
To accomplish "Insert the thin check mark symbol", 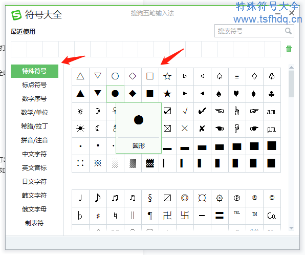I will (x=185, y=111).
